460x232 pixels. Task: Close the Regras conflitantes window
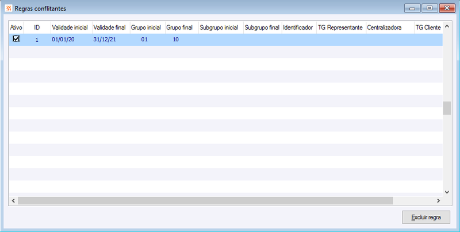click(x=447, y=8)
